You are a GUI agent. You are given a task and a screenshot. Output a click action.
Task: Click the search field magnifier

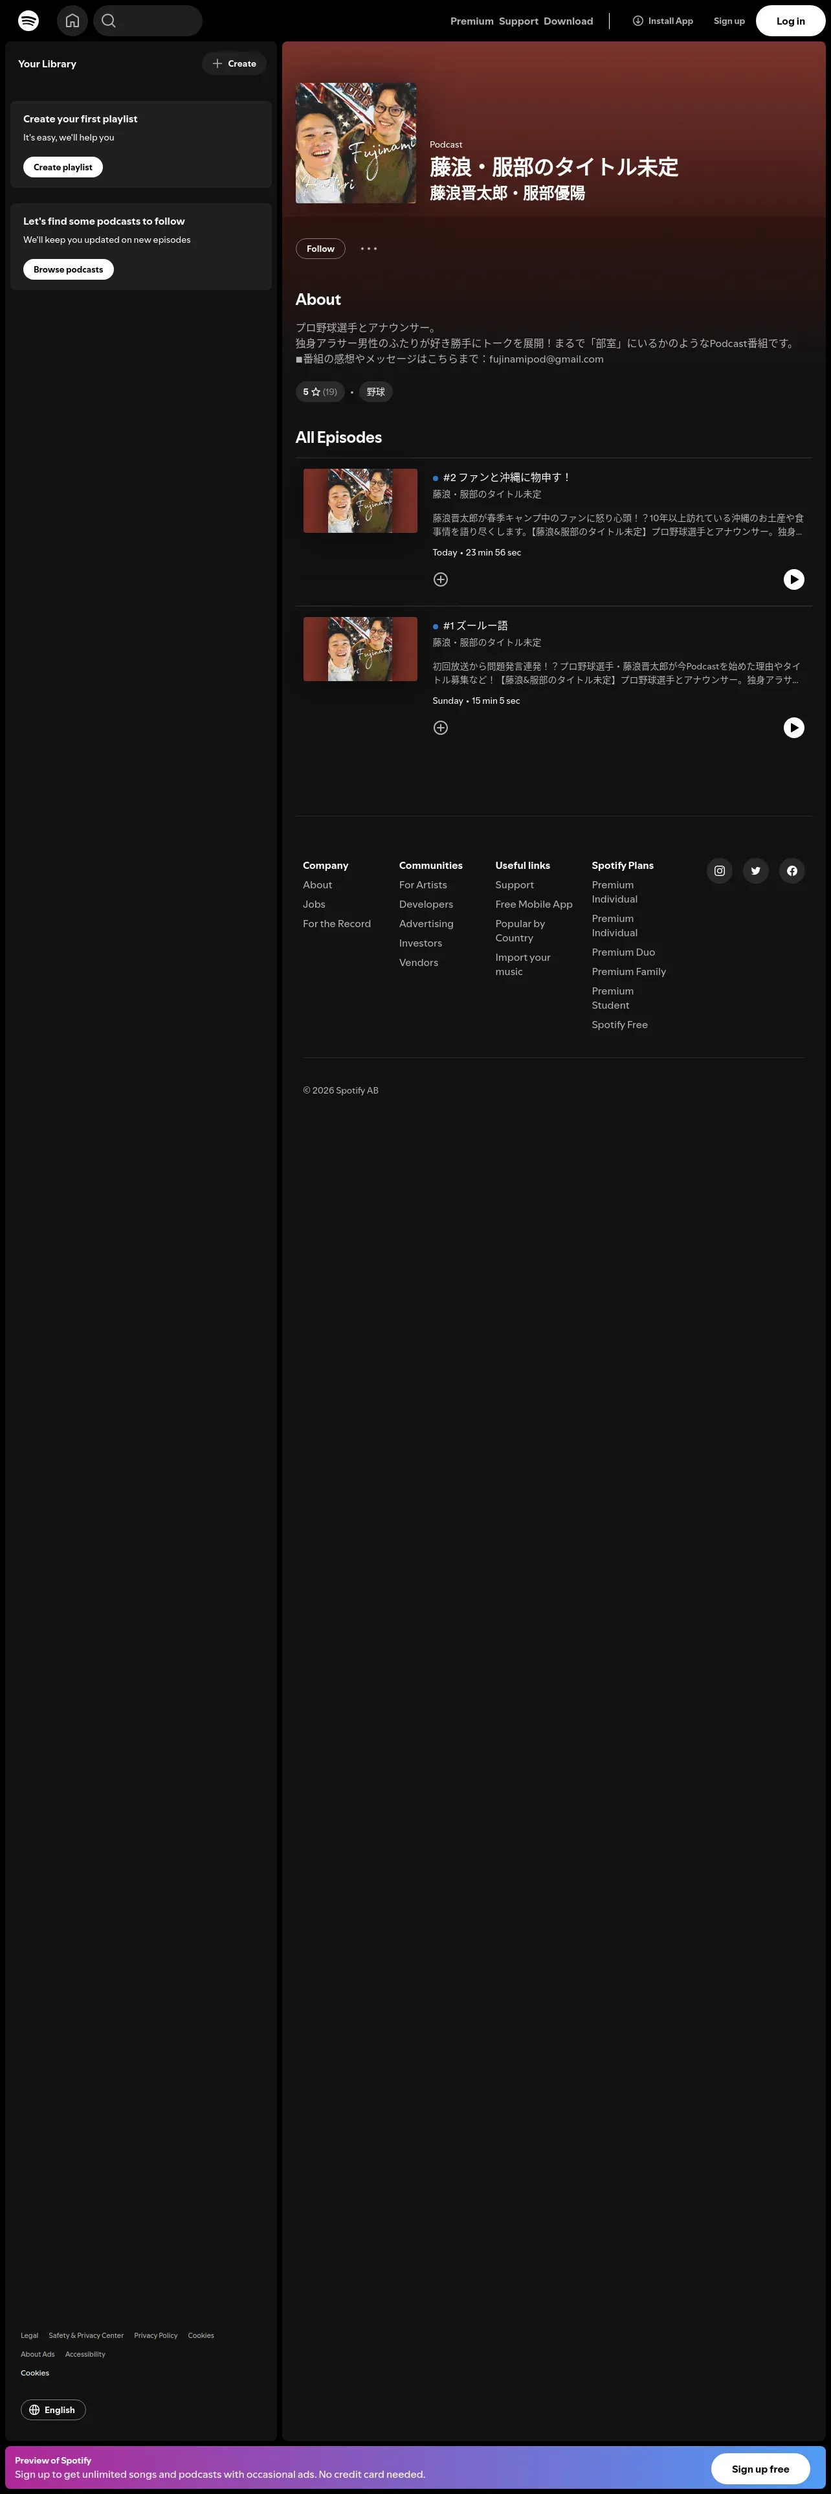(x=109, y=20)
